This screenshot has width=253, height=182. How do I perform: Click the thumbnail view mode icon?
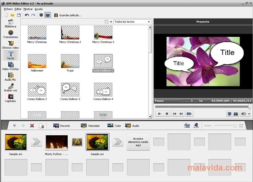[x=106, y=22]
